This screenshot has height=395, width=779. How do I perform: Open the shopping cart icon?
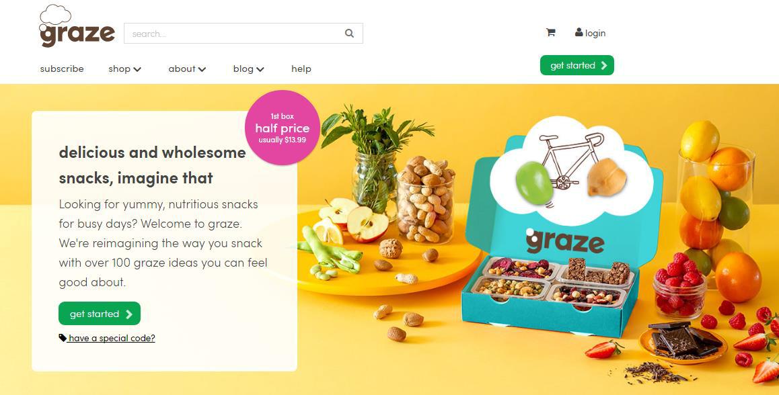tap(550, 33)
